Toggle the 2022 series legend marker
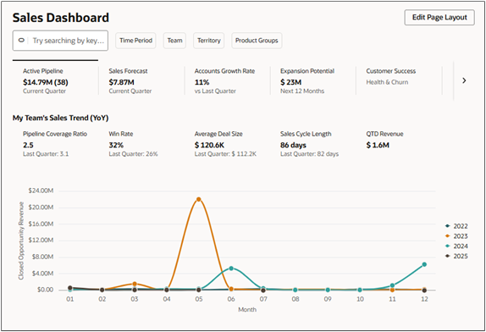486x332 pixels. coord(447,226)
